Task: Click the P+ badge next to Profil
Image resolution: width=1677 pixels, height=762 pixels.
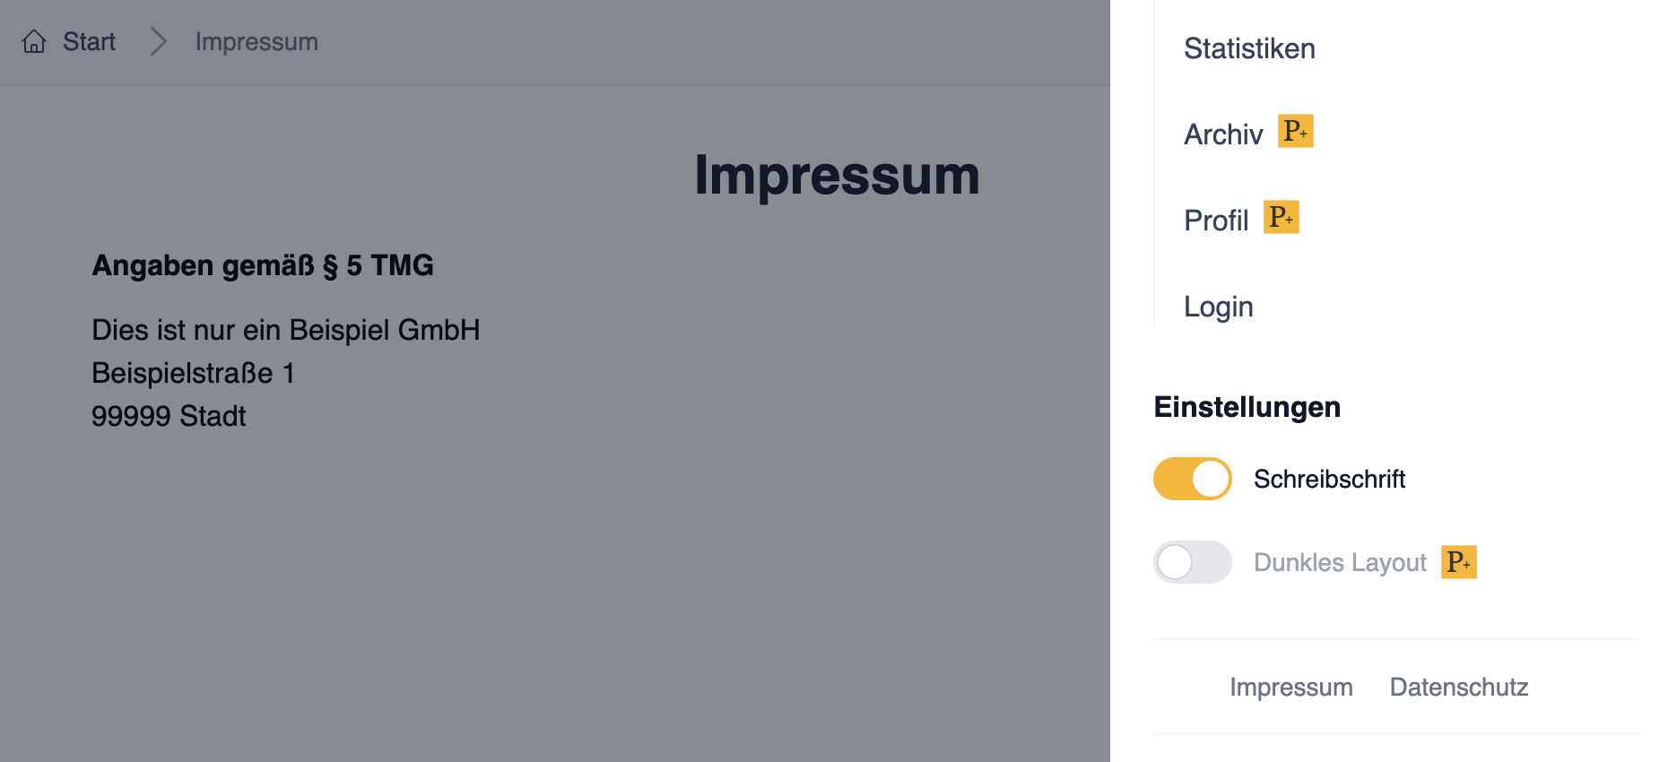Action: [x=1281, y=217]
